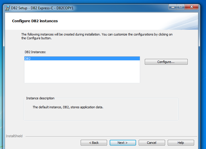Open Help for this setup page
The width and height of the screenshot is (206, 149).
(181, 143)
